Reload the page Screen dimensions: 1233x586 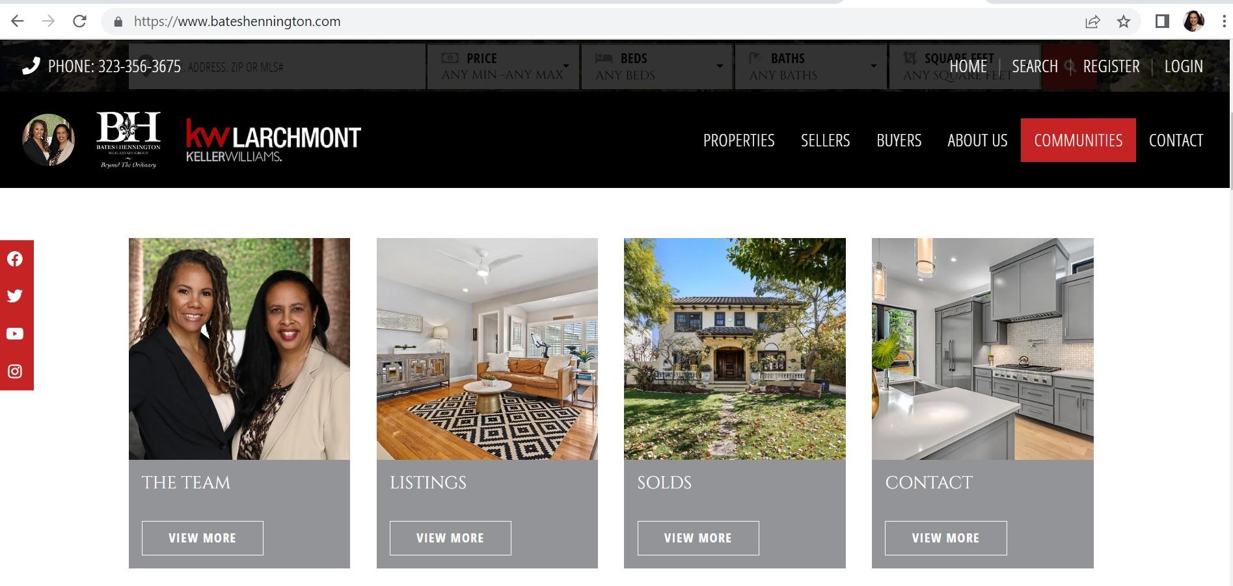[79, 21]
